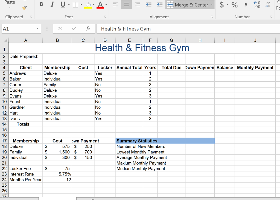Open Clipboard dialog launcher

click(x=31, y=17)
